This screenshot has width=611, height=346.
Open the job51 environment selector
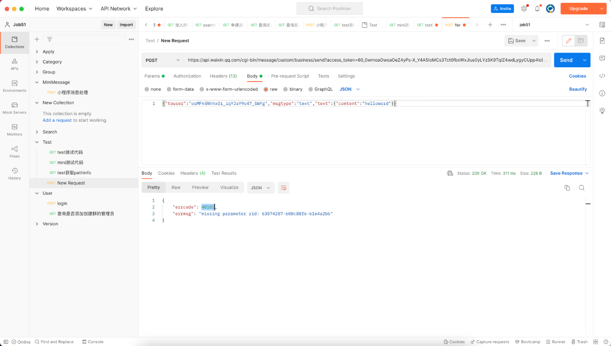coord(554,25)
